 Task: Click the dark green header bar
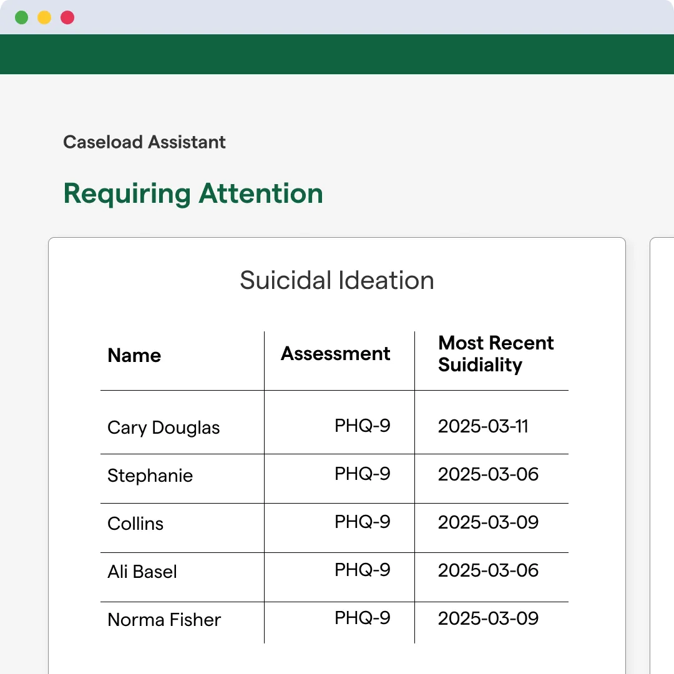pyautogui.click(x=337, y=54)
